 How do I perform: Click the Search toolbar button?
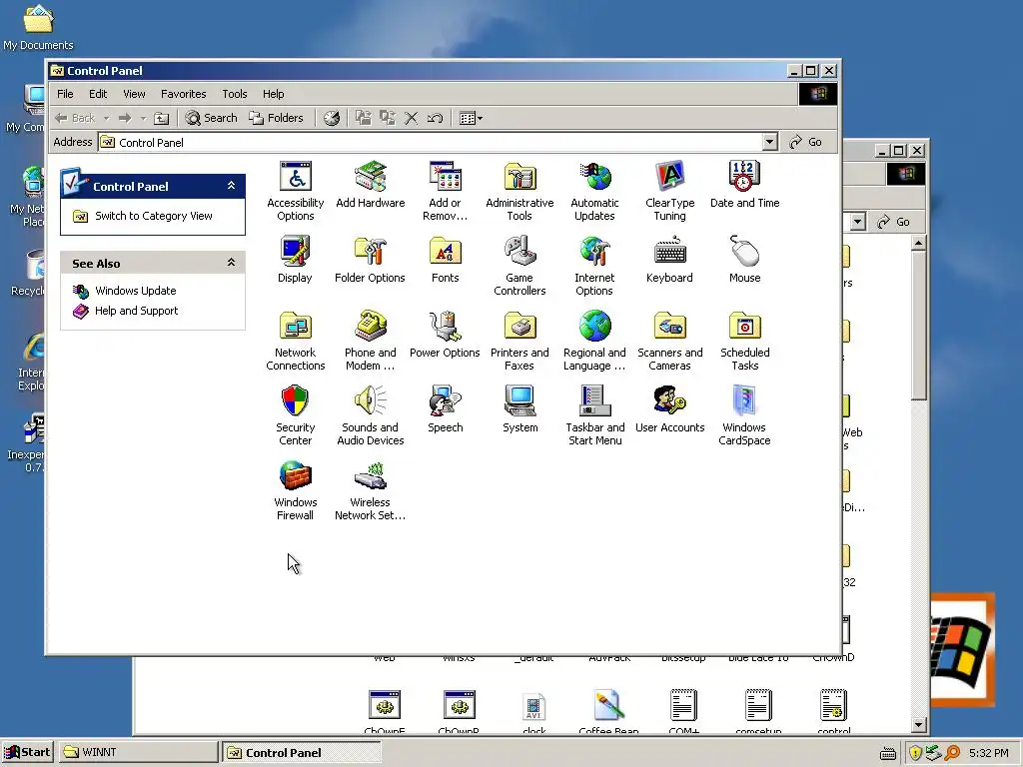pos(212,118)
